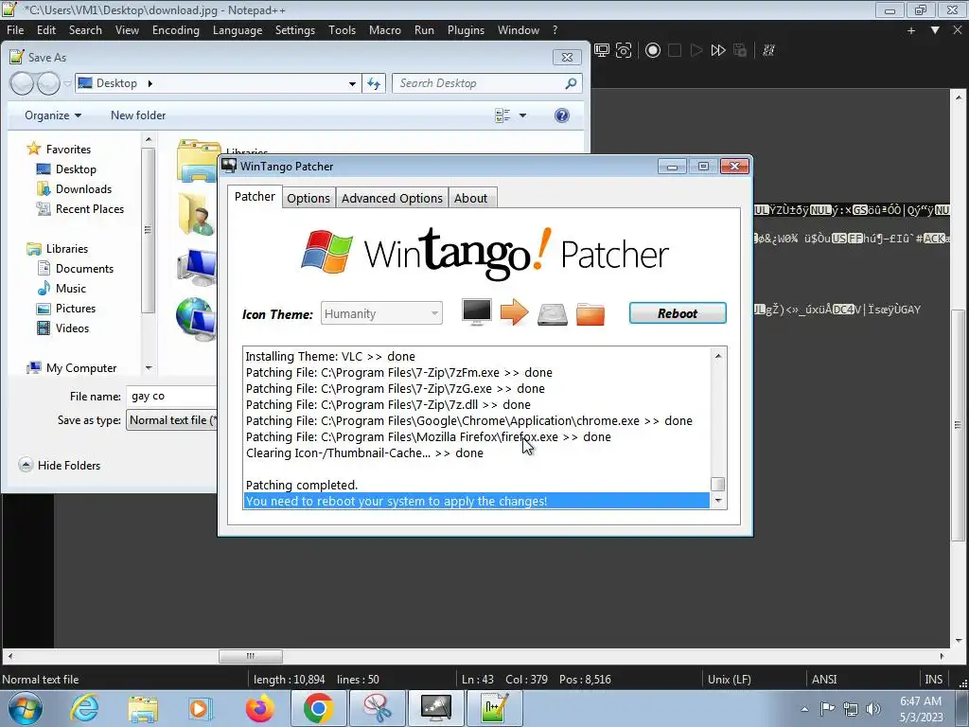Click Monitoring icon in Notepad++ toolbar
The height and width of the screenshot is (727, 969).
[601, 50]
